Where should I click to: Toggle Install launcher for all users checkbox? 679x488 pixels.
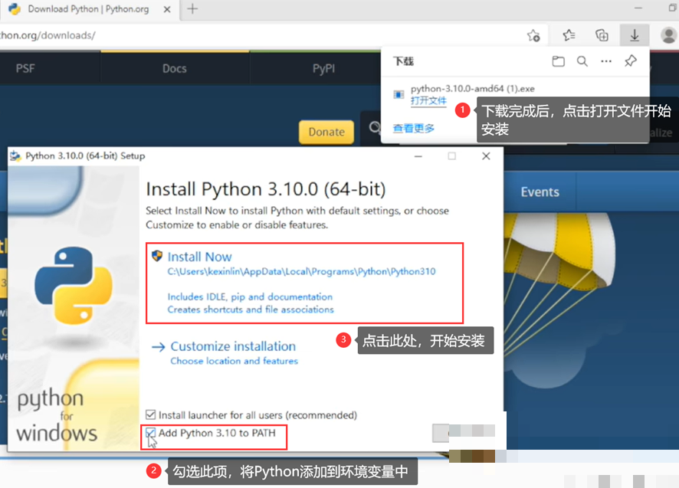pyautogui.click(x=150, y=414)
